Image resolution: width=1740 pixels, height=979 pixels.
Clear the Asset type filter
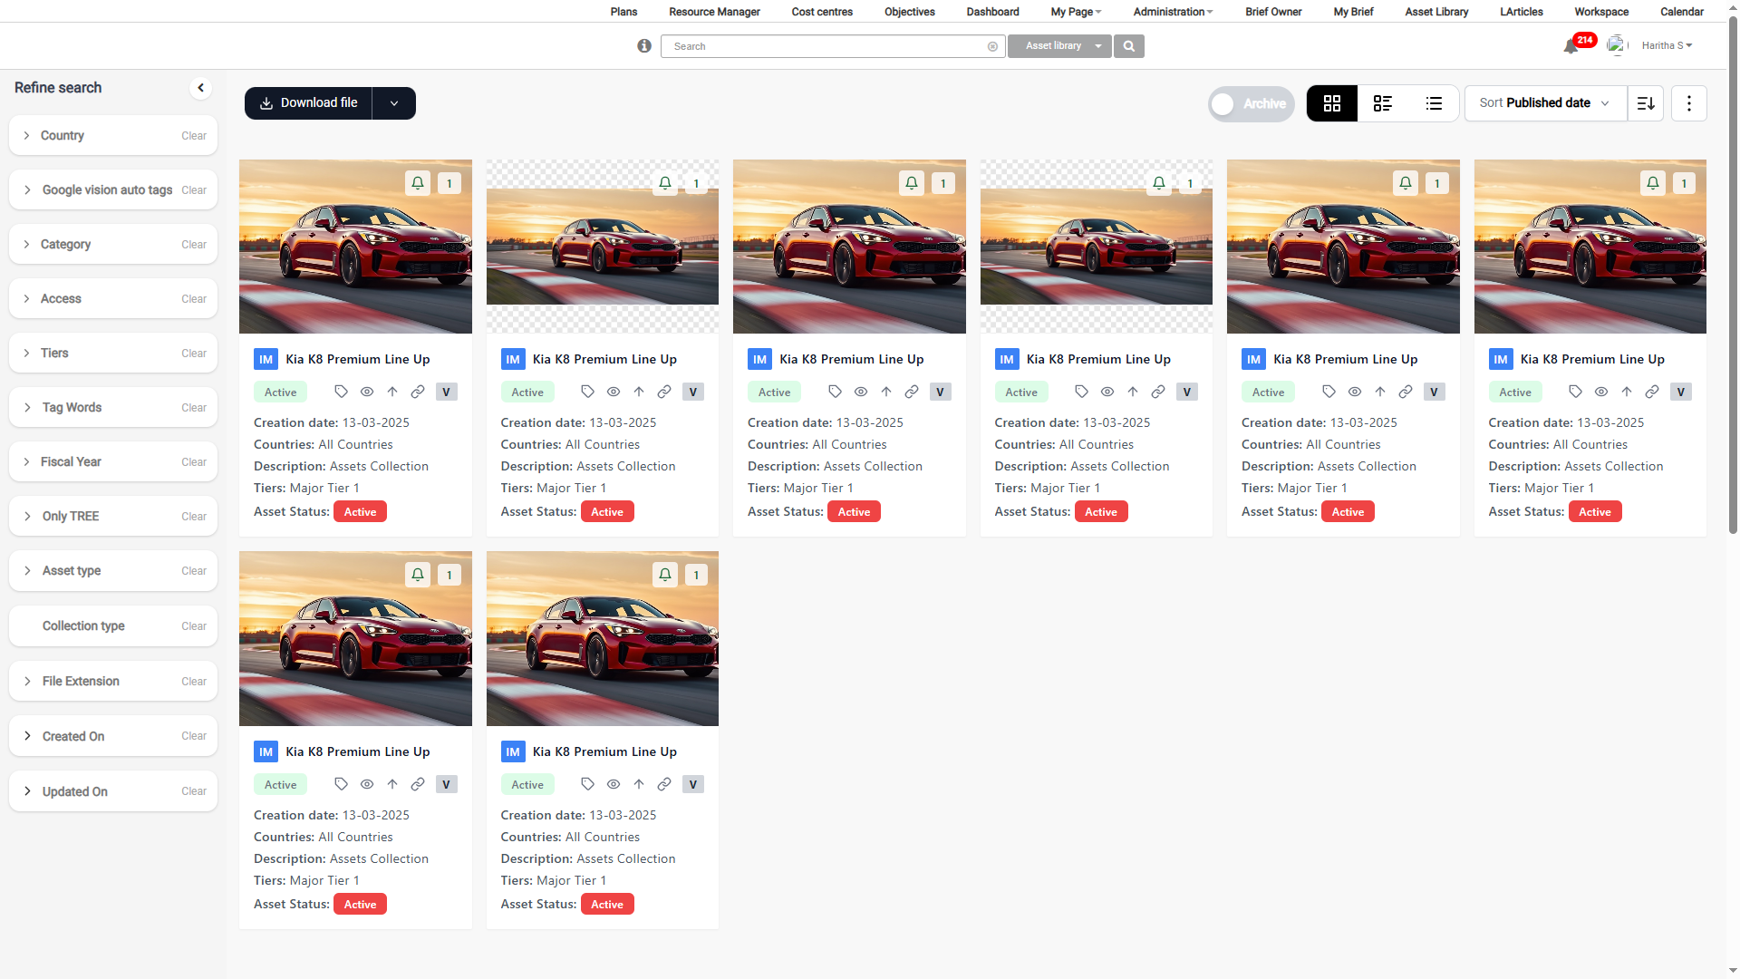tap(194, 571)
